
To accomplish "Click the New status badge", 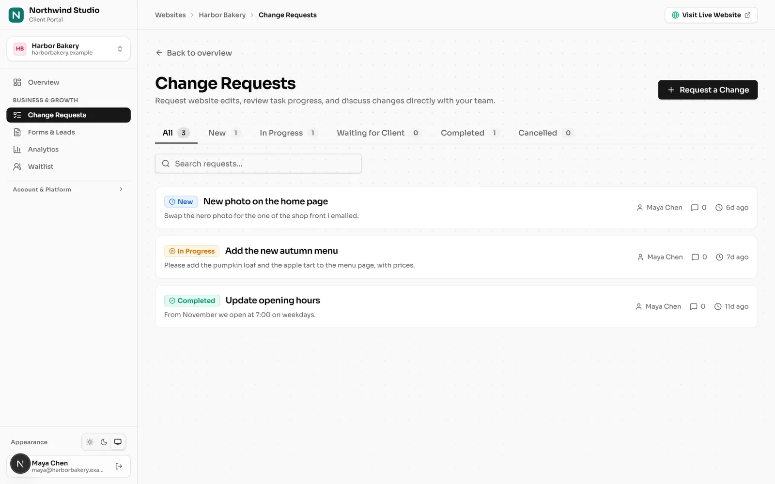I will 181,202.
